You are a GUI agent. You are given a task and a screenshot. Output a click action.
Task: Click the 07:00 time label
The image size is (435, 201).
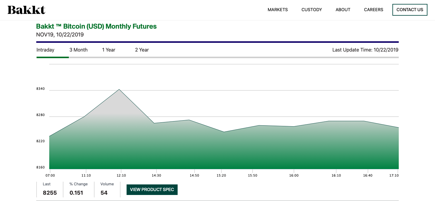(x=50, y=175)
